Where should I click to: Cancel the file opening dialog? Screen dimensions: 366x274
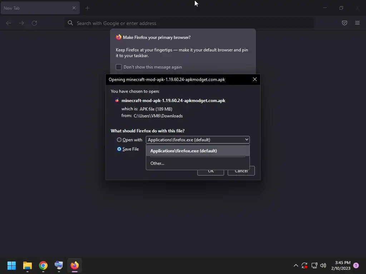pyautogui.click(x=241, y=171)
